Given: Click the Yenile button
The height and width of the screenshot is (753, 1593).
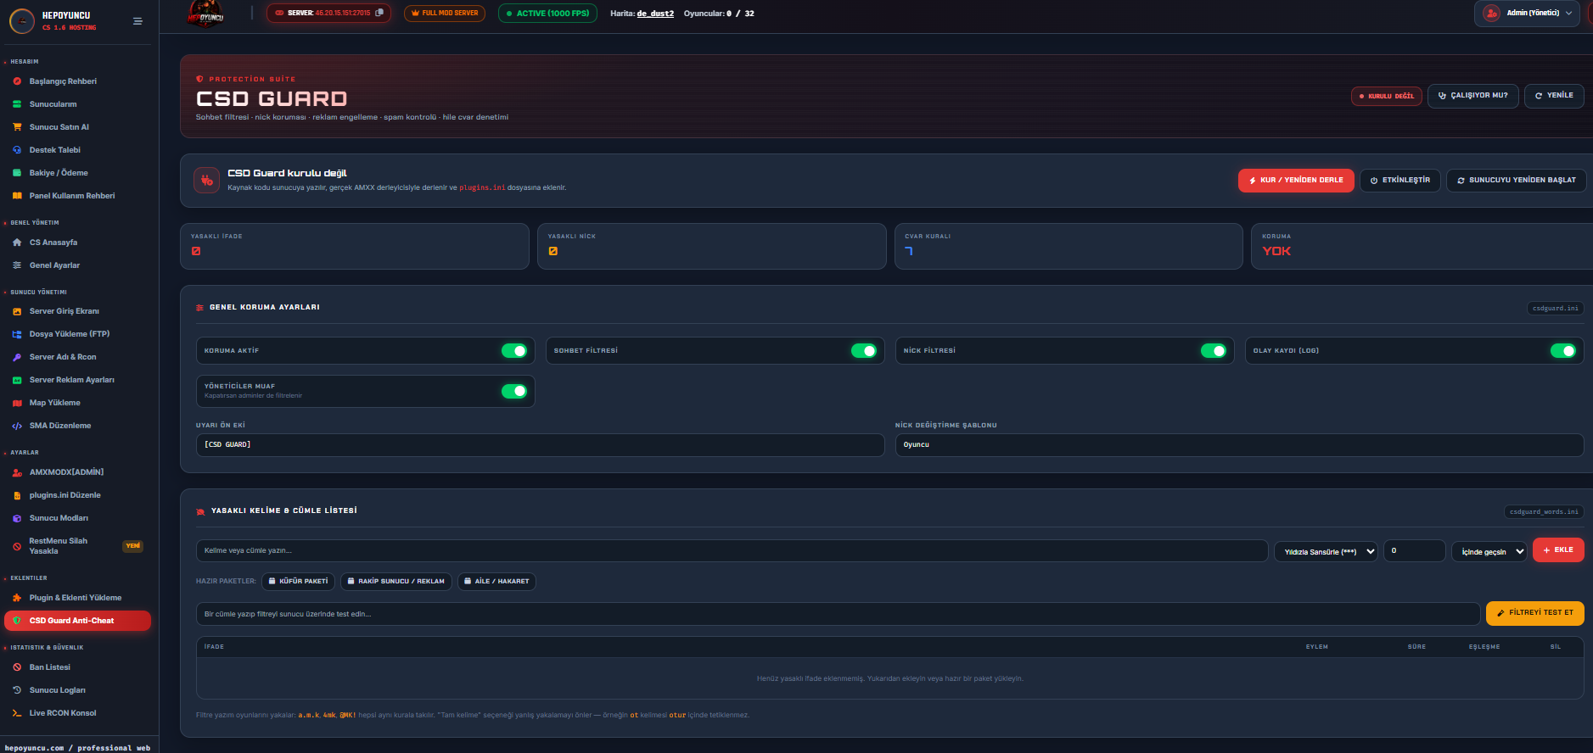Looking at the screenshot, I should click(x=1555, y=96).
